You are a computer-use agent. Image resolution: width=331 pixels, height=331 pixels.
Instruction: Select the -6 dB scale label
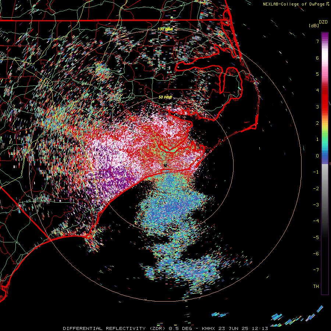pyautogui.click(x=316, y=254)
